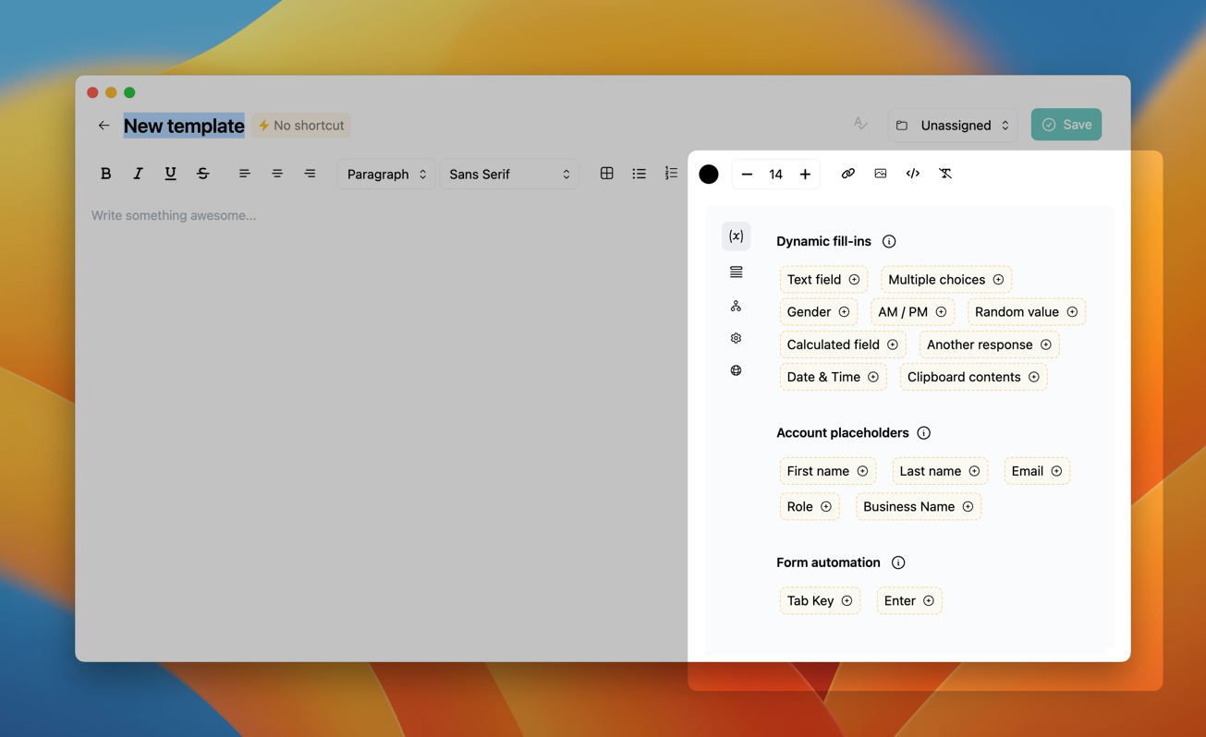Screen dimensions: 1206x737
Task: Insert a bulleted list
Action: [x=639, y=174]
